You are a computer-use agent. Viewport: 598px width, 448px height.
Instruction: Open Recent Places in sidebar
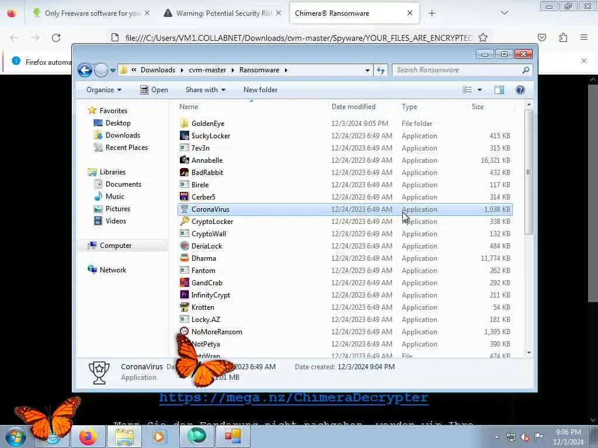click(120, 148)
